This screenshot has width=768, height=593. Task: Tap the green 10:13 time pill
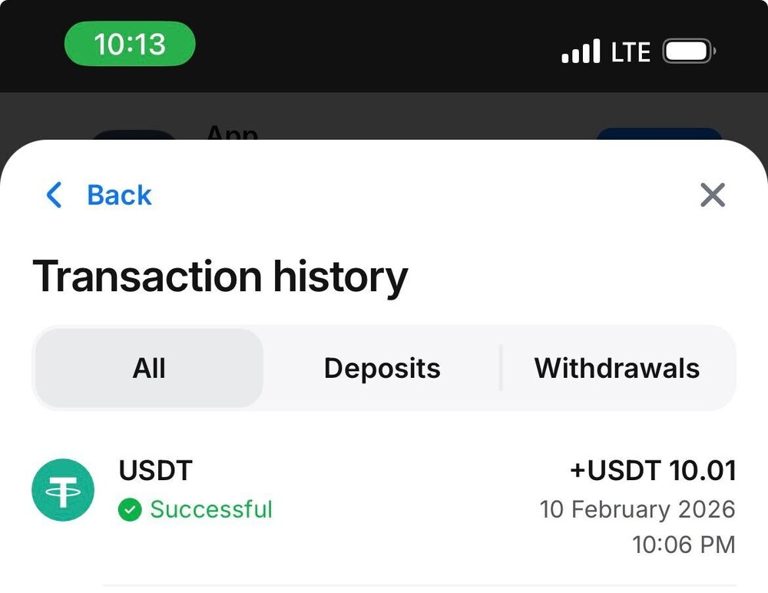(130, 45)
